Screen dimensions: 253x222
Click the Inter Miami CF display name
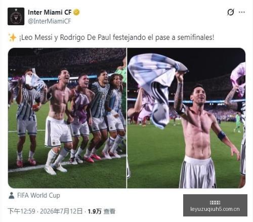[50, 12]
